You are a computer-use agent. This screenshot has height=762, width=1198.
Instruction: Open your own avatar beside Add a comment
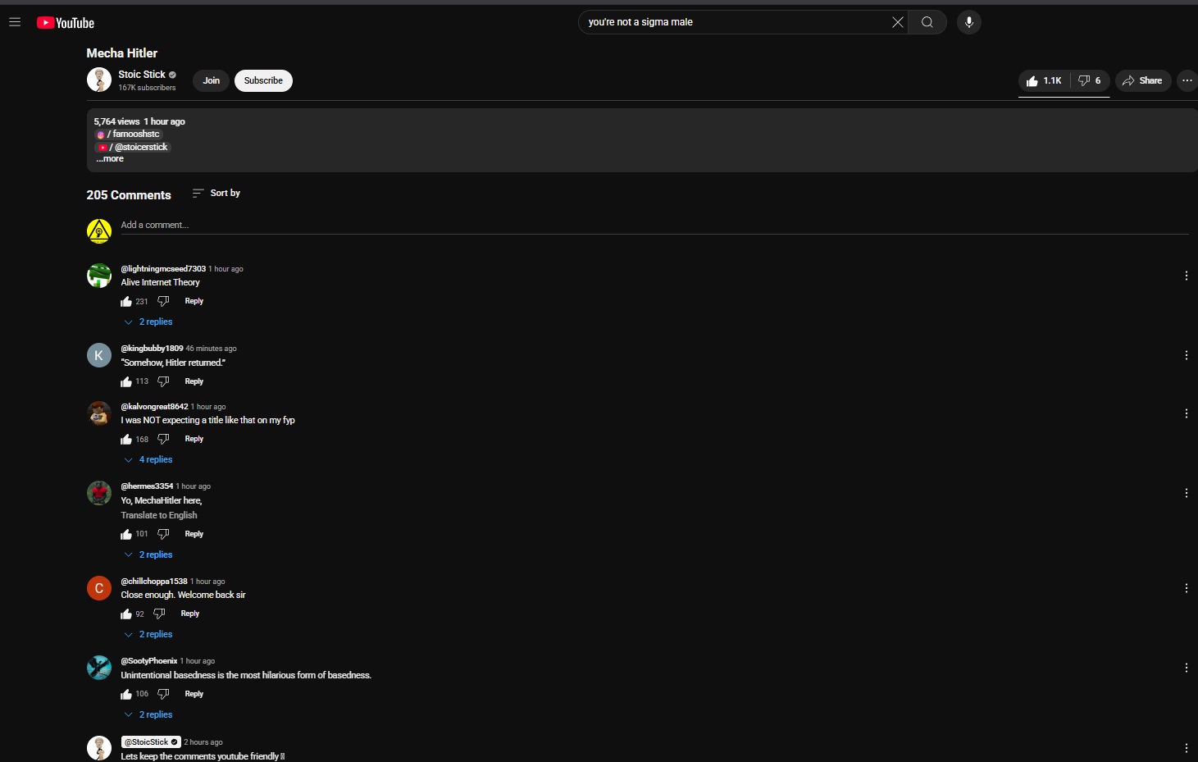tap(99, 231)
